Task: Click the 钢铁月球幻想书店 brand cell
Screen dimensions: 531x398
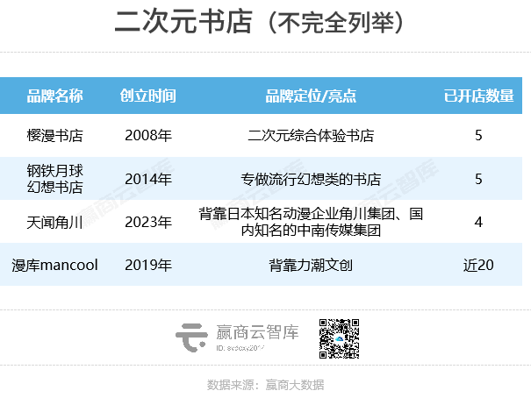Action: [x=55, y=178]
